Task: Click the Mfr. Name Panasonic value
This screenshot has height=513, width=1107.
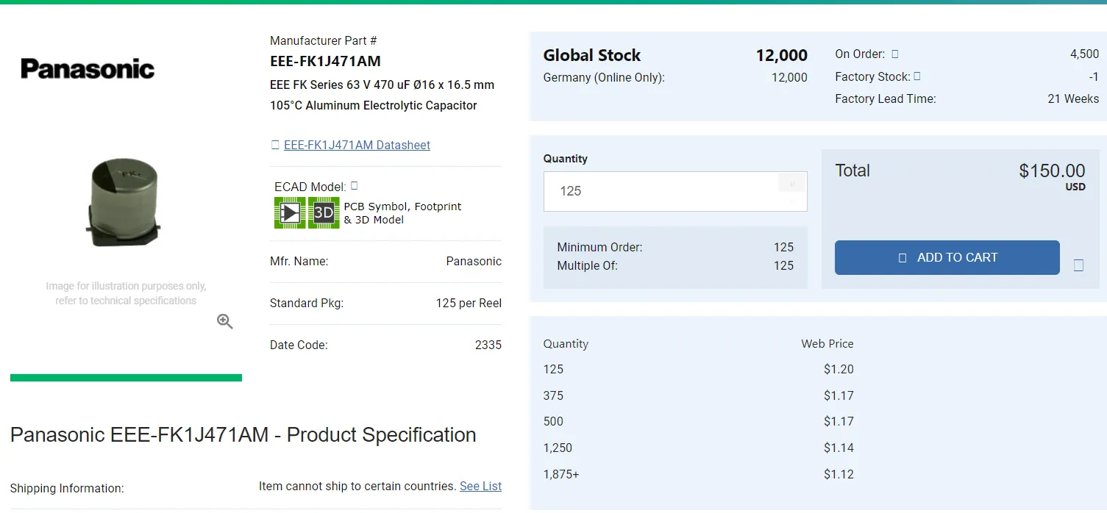Action: tap(474, 261)
